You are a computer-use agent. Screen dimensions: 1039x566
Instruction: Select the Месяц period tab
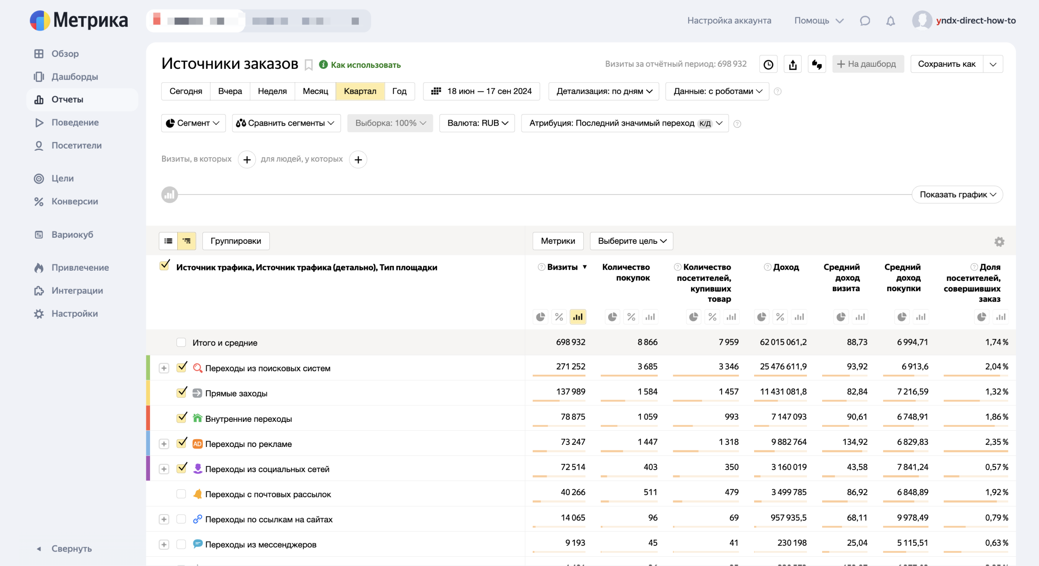pyautogui.click(x=315, y=91)
